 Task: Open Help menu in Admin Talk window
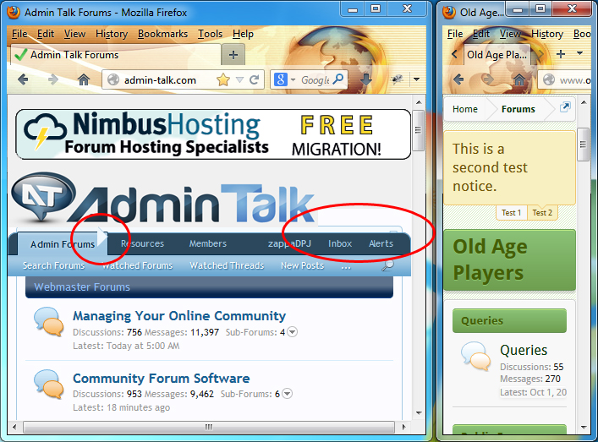243,34
